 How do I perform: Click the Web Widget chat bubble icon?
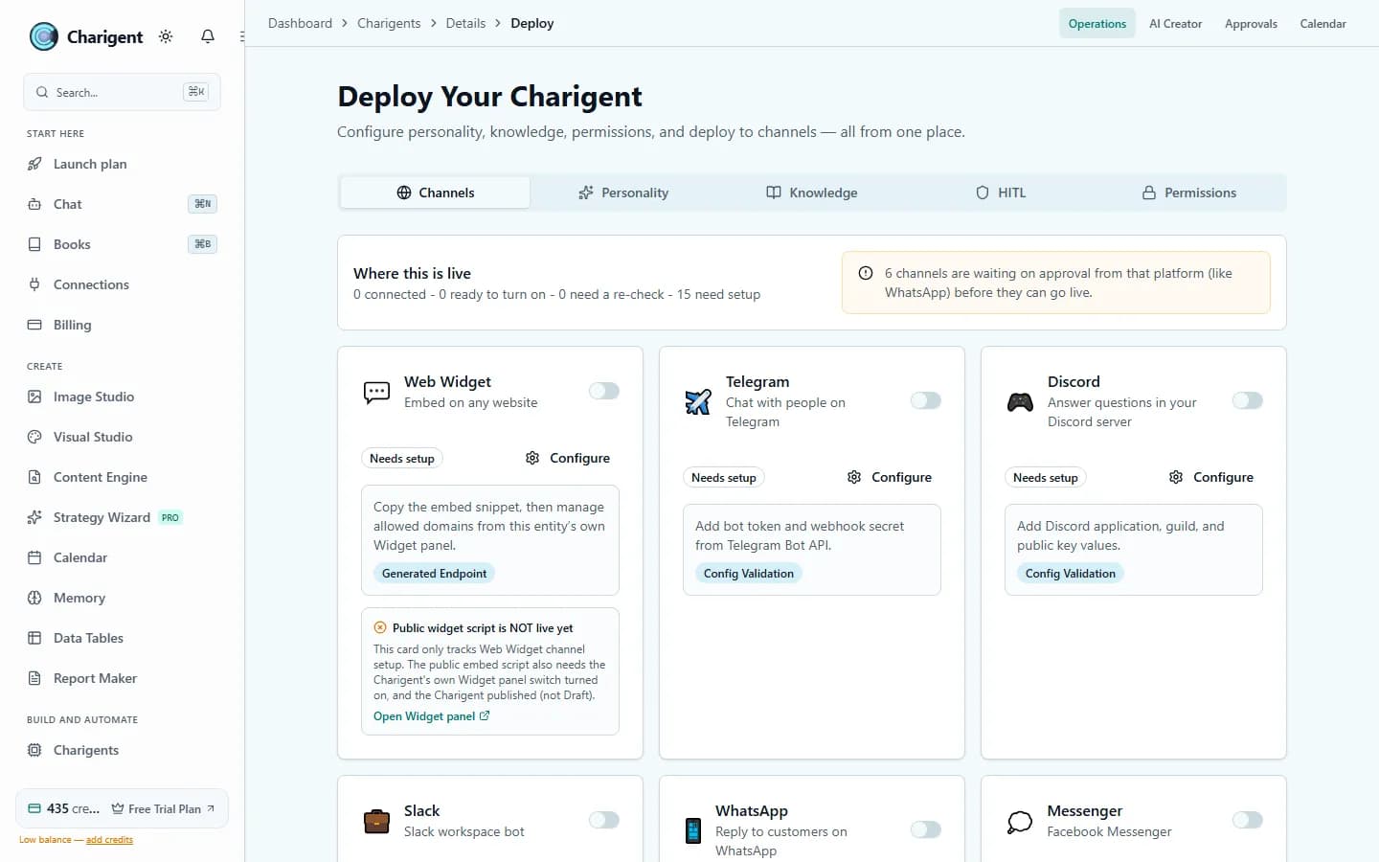point(376,392)
